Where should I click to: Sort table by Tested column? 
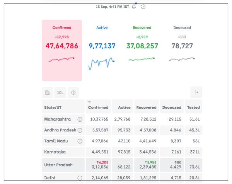click(193, 107)
